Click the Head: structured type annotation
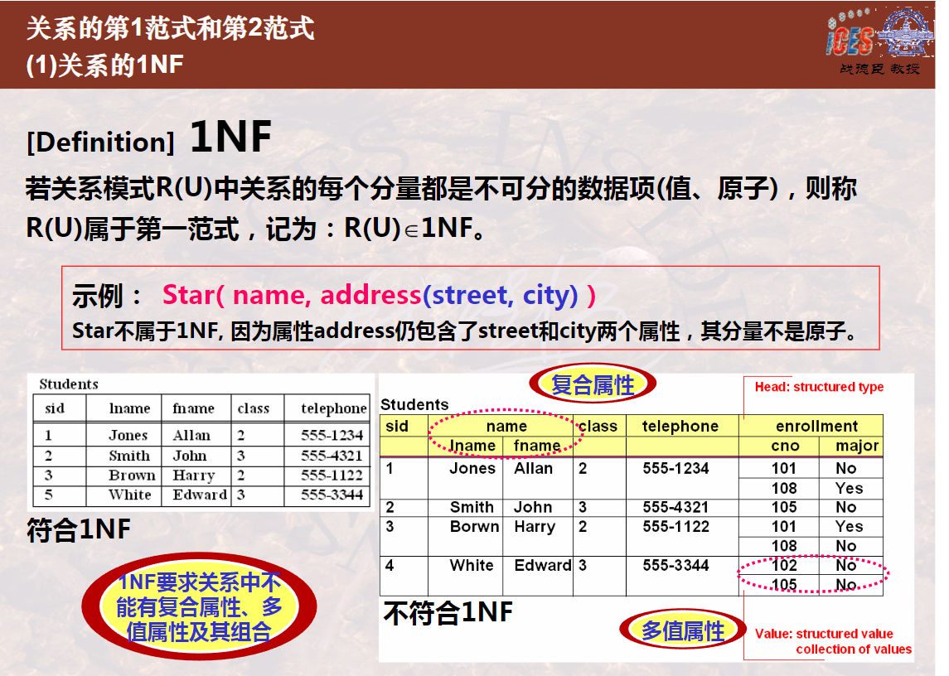949x676 pixels. (x=819, y=387)
